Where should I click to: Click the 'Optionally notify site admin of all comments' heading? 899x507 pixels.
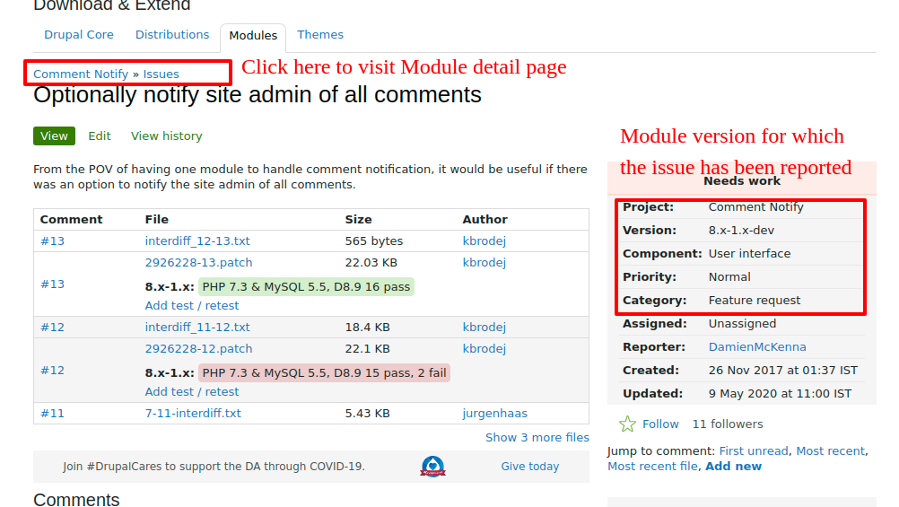click(x=257, y=94)
